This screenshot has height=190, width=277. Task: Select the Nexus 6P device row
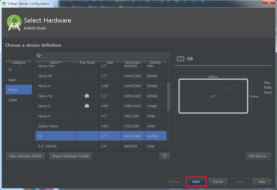pos(101,76)
